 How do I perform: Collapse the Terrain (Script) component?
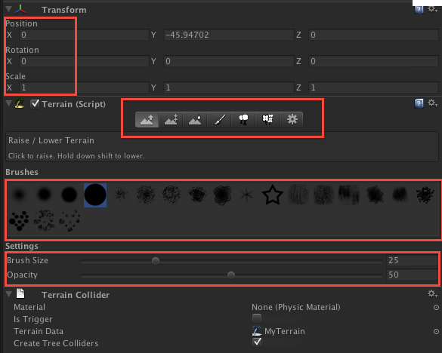pos(9,103)
